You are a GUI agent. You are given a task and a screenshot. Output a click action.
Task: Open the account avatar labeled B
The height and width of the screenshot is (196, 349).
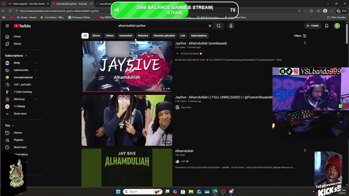point(337,26)
